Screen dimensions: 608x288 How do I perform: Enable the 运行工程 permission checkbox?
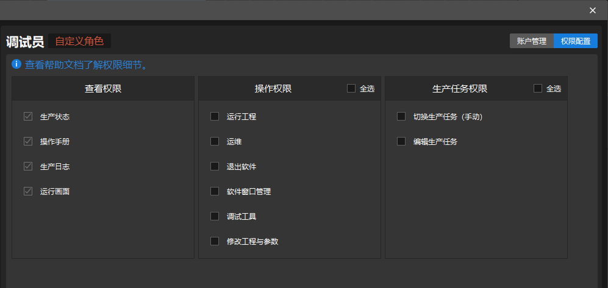tap(215, 116)
